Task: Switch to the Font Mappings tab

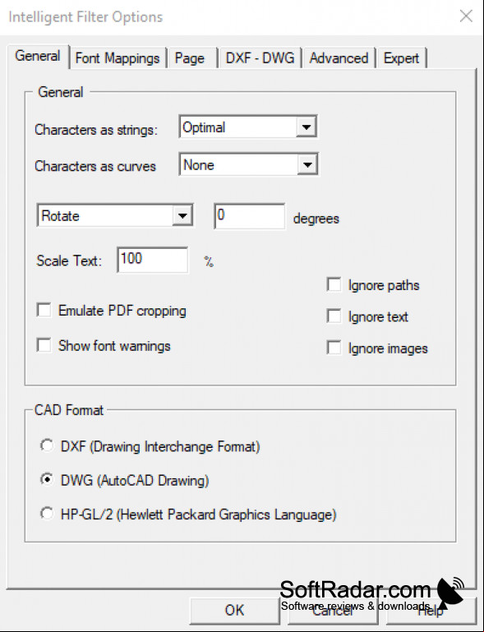Action: tap(118, 58)
